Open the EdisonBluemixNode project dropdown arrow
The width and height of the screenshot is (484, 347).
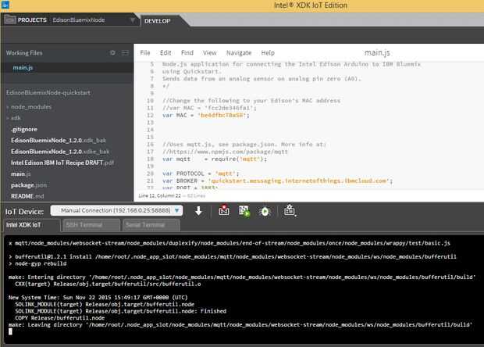(x=132, y=20)
